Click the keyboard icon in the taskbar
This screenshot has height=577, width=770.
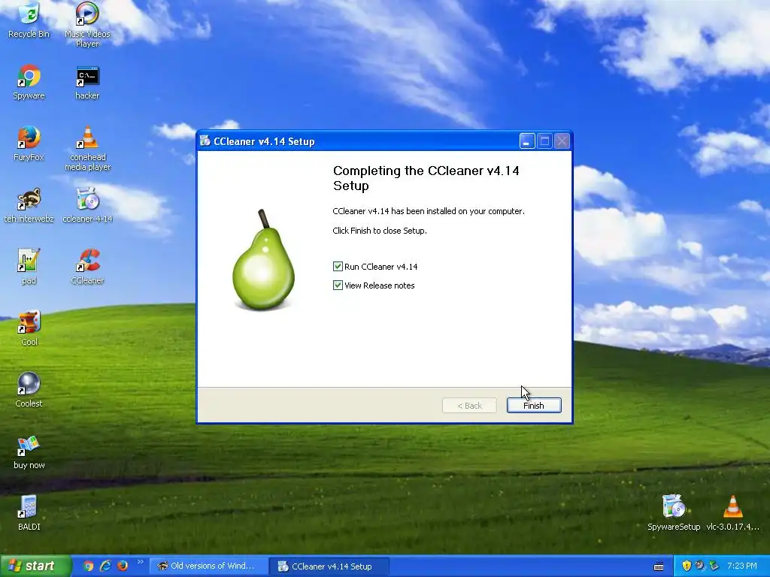[x=659, y=566]
